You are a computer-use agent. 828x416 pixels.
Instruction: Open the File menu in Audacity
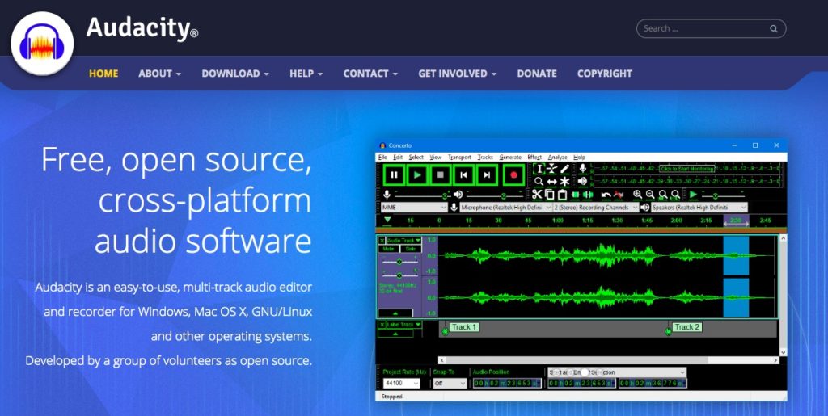click(382, 158)
